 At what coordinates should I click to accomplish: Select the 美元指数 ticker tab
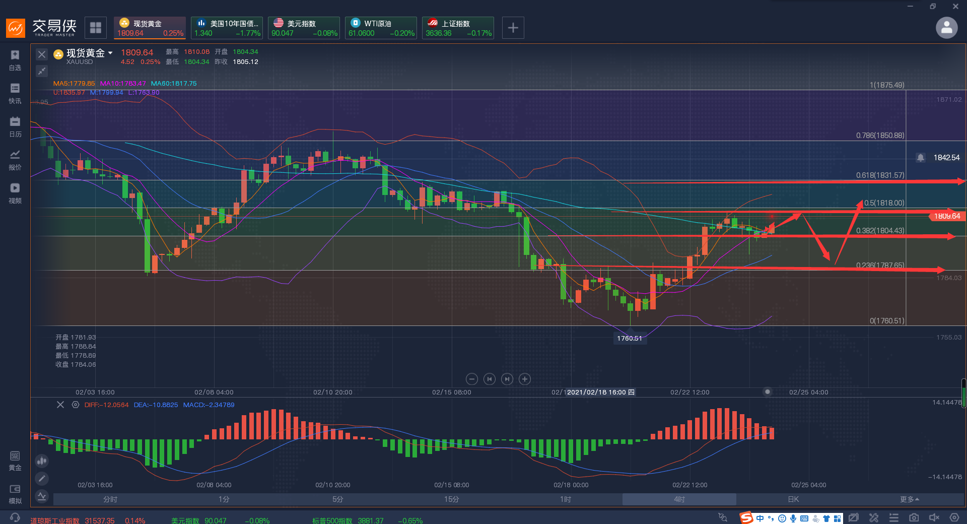pos(304,28)
